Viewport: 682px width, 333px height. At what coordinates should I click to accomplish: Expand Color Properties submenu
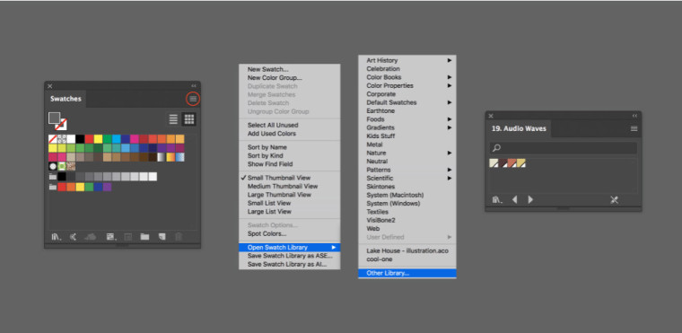click(407, 86)
